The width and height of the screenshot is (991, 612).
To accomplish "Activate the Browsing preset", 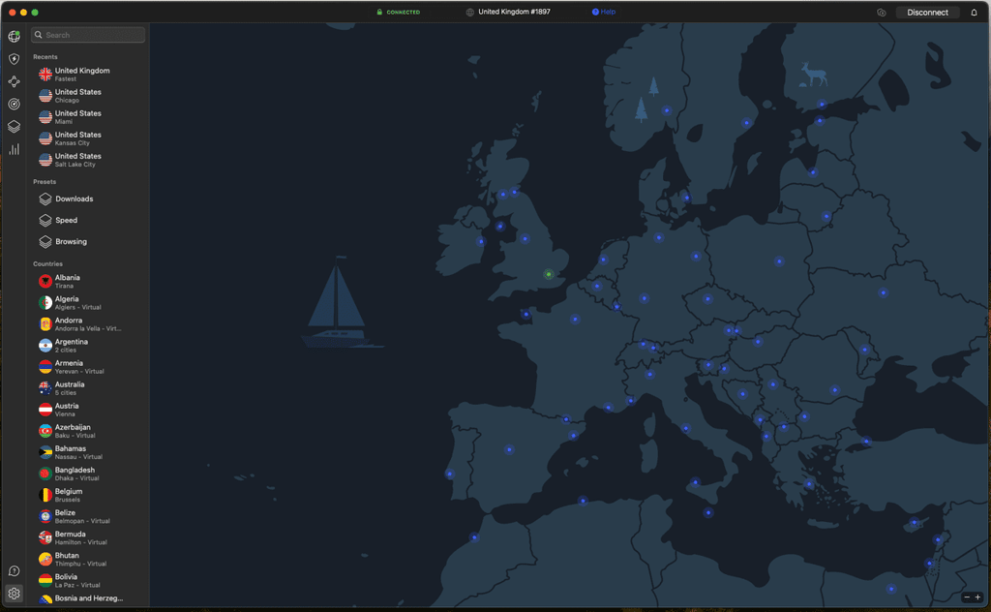I will [x=88, y=241].
